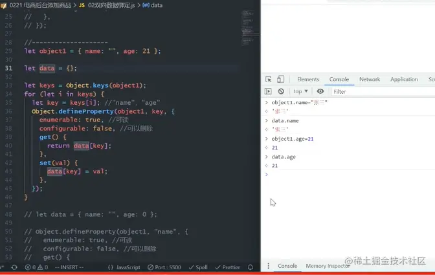Click the data.age console entry
This screenshot has width=435, height=275.
(x=284, y=157)
